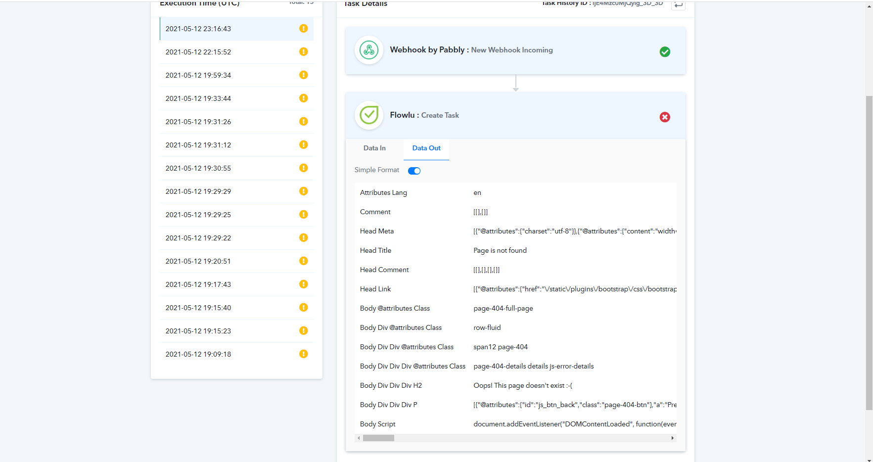Viewport: 873px width, 462px height.
Task: Click the 'row-fluid' class value
Action: 487,328
